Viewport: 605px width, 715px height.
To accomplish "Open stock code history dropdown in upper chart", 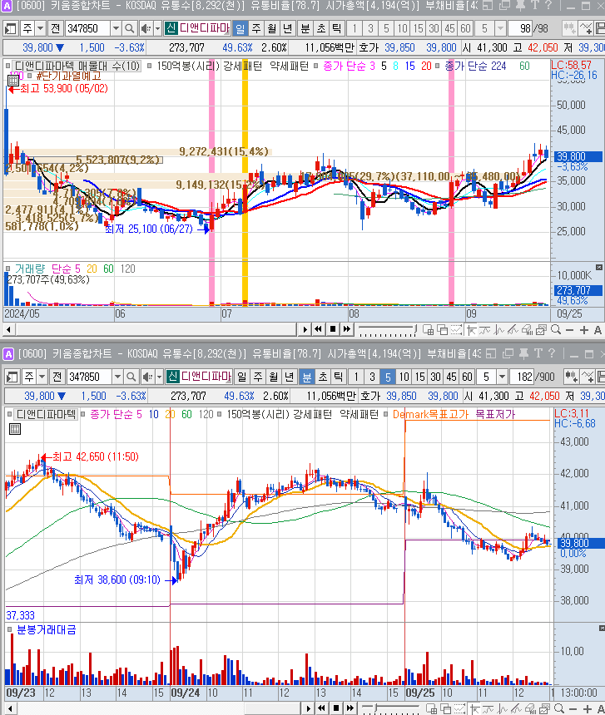I will click(x=116, y=29).
